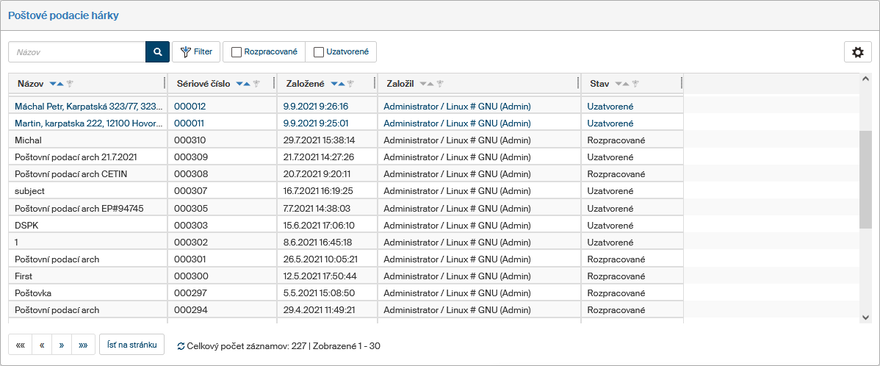Open the gear settings menu
Viewport: 880px width, 366px height.
coord(857,52)
